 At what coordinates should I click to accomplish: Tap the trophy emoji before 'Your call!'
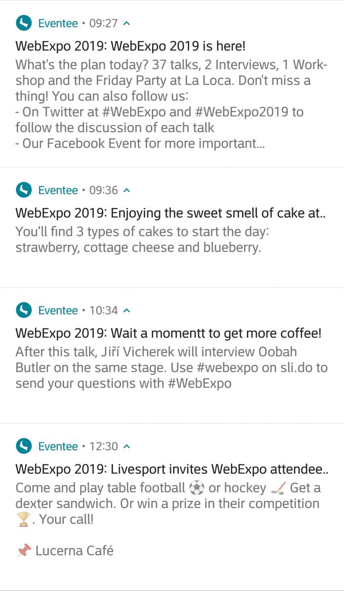coord(24,520)
